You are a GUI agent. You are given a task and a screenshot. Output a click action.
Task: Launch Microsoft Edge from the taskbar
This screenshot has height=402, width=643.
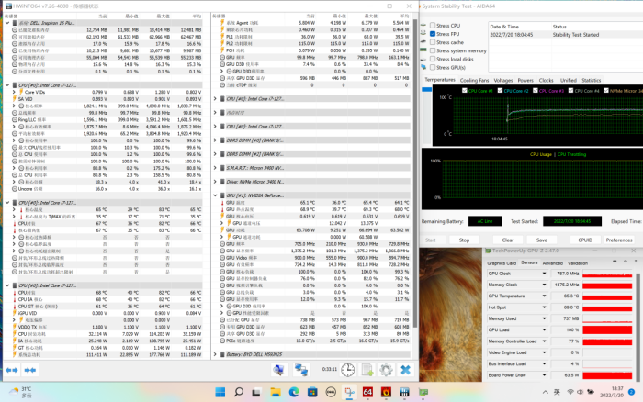pyautogui.click(x=294, y=392)
